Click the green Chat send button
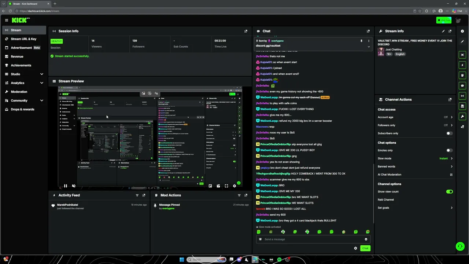The image size is (469, 264). pos(365,248)
